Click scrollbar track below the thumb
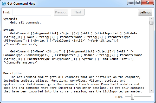Viewport: 156px width, 103px height. (151, 56)
